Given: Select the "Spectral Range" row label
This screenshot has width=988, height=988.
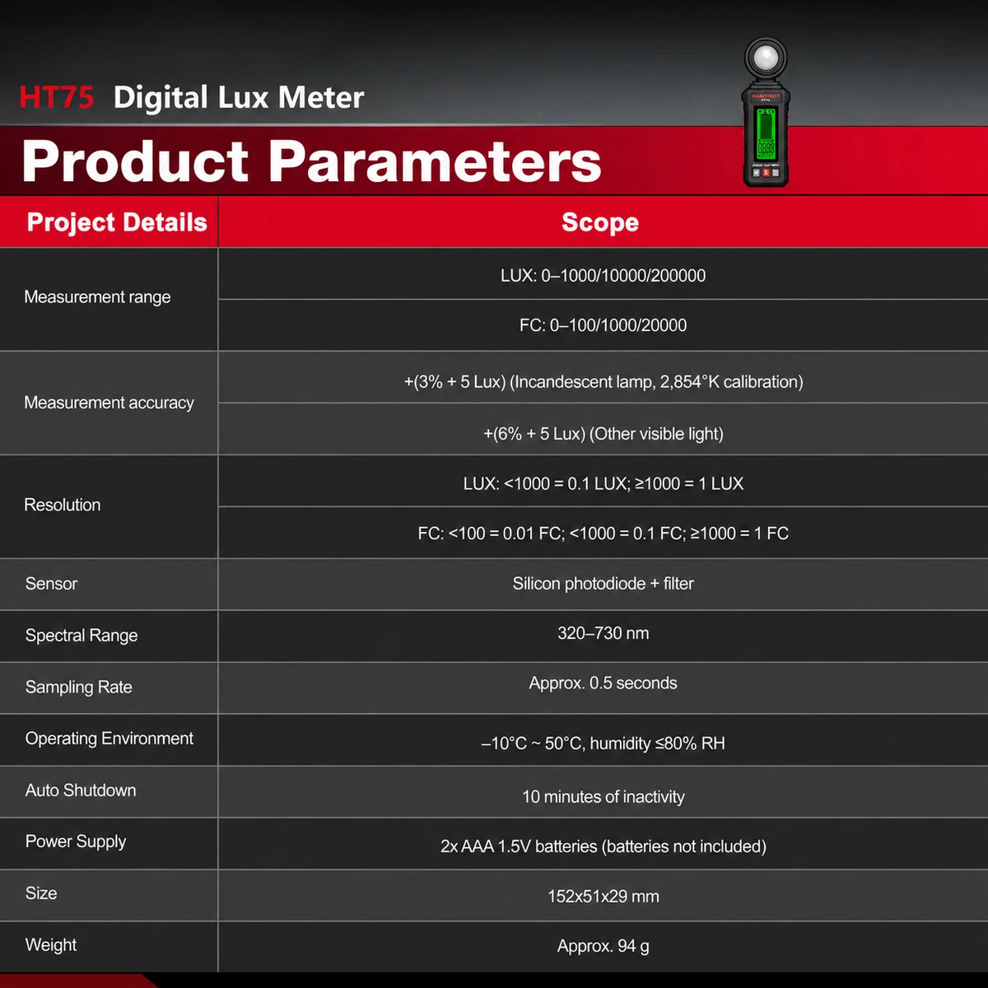Looking at the screenshot, I should coord(82,636).
